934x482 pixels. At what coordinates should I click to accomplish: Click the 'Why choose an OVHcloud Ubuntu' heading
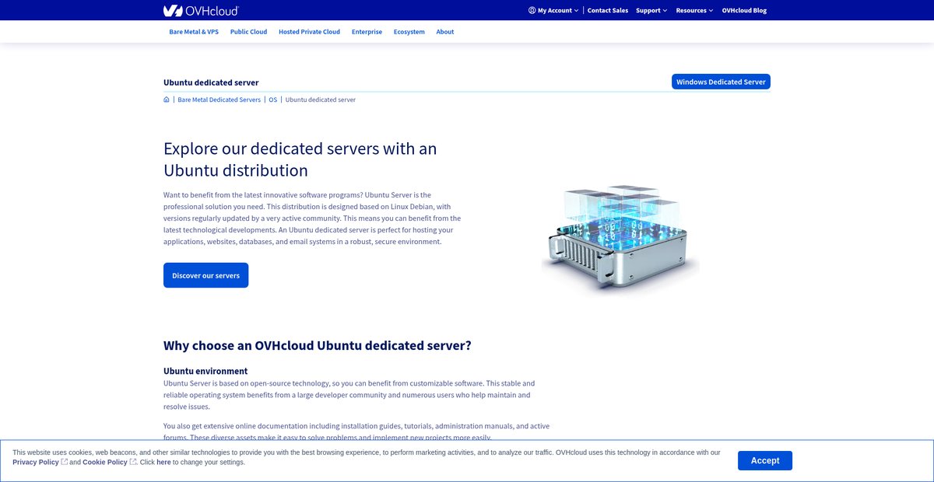tap(317, 345)
